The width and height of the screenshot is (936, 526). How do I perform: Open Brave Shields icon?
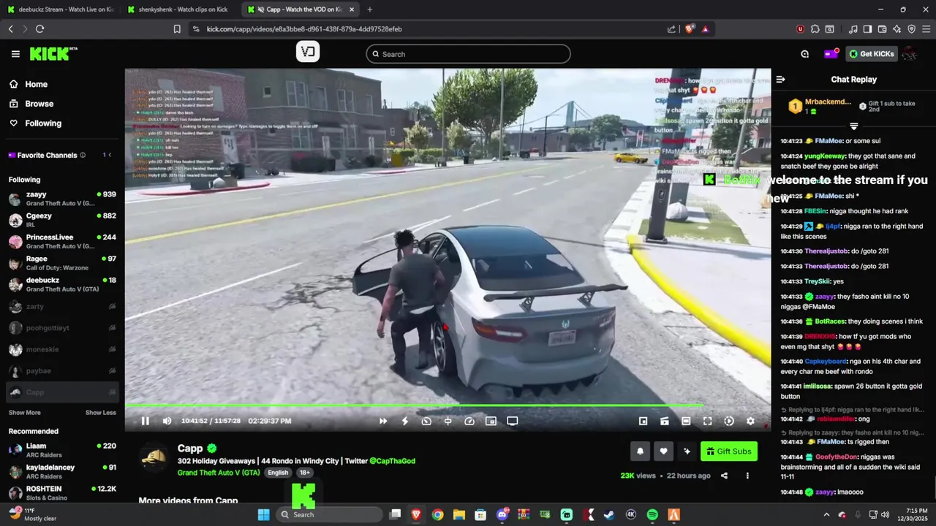coord(689,29)
